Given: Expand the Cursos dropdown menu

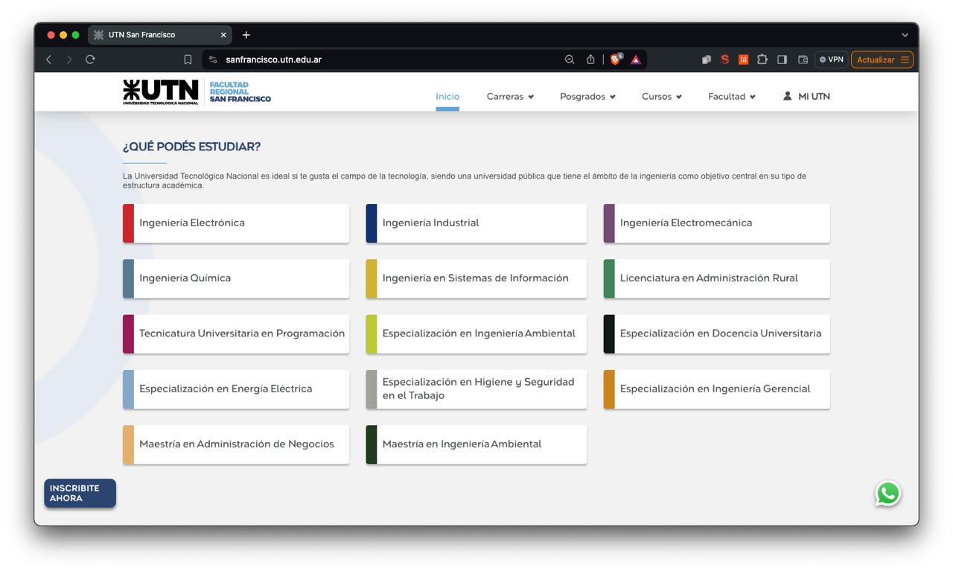Looking at the screenshot, I should point(662,96).
